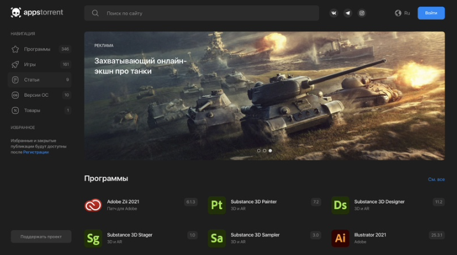Focus the Поиск по сайту search field
Screen dimensions: 457x255
pos(202,13)
